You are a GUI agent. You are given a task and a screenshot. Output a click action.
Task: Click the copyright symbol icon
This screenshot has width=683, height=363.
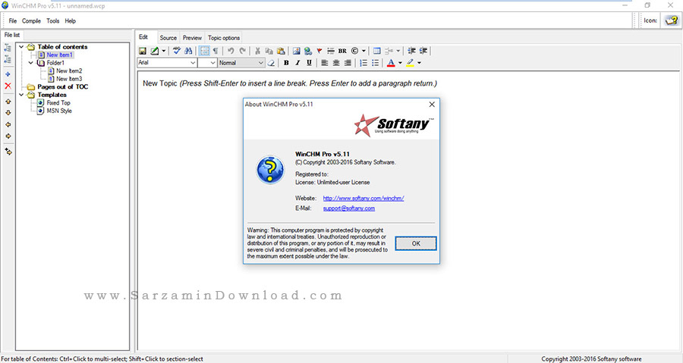tap(354, 51)
